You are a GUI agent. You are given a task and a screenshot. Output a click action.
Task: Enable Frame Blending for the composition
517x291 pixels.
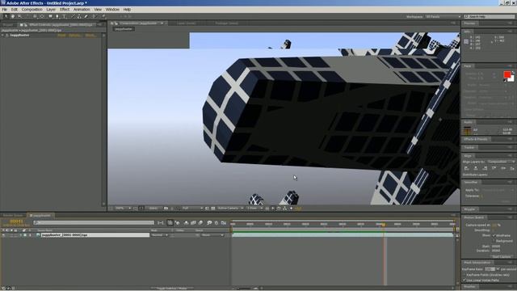coord(194,223)
